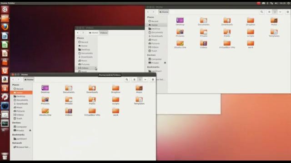The image size is (291, 163).
Task: Select Computer in front window sidebar
Action: pos(21,127)
